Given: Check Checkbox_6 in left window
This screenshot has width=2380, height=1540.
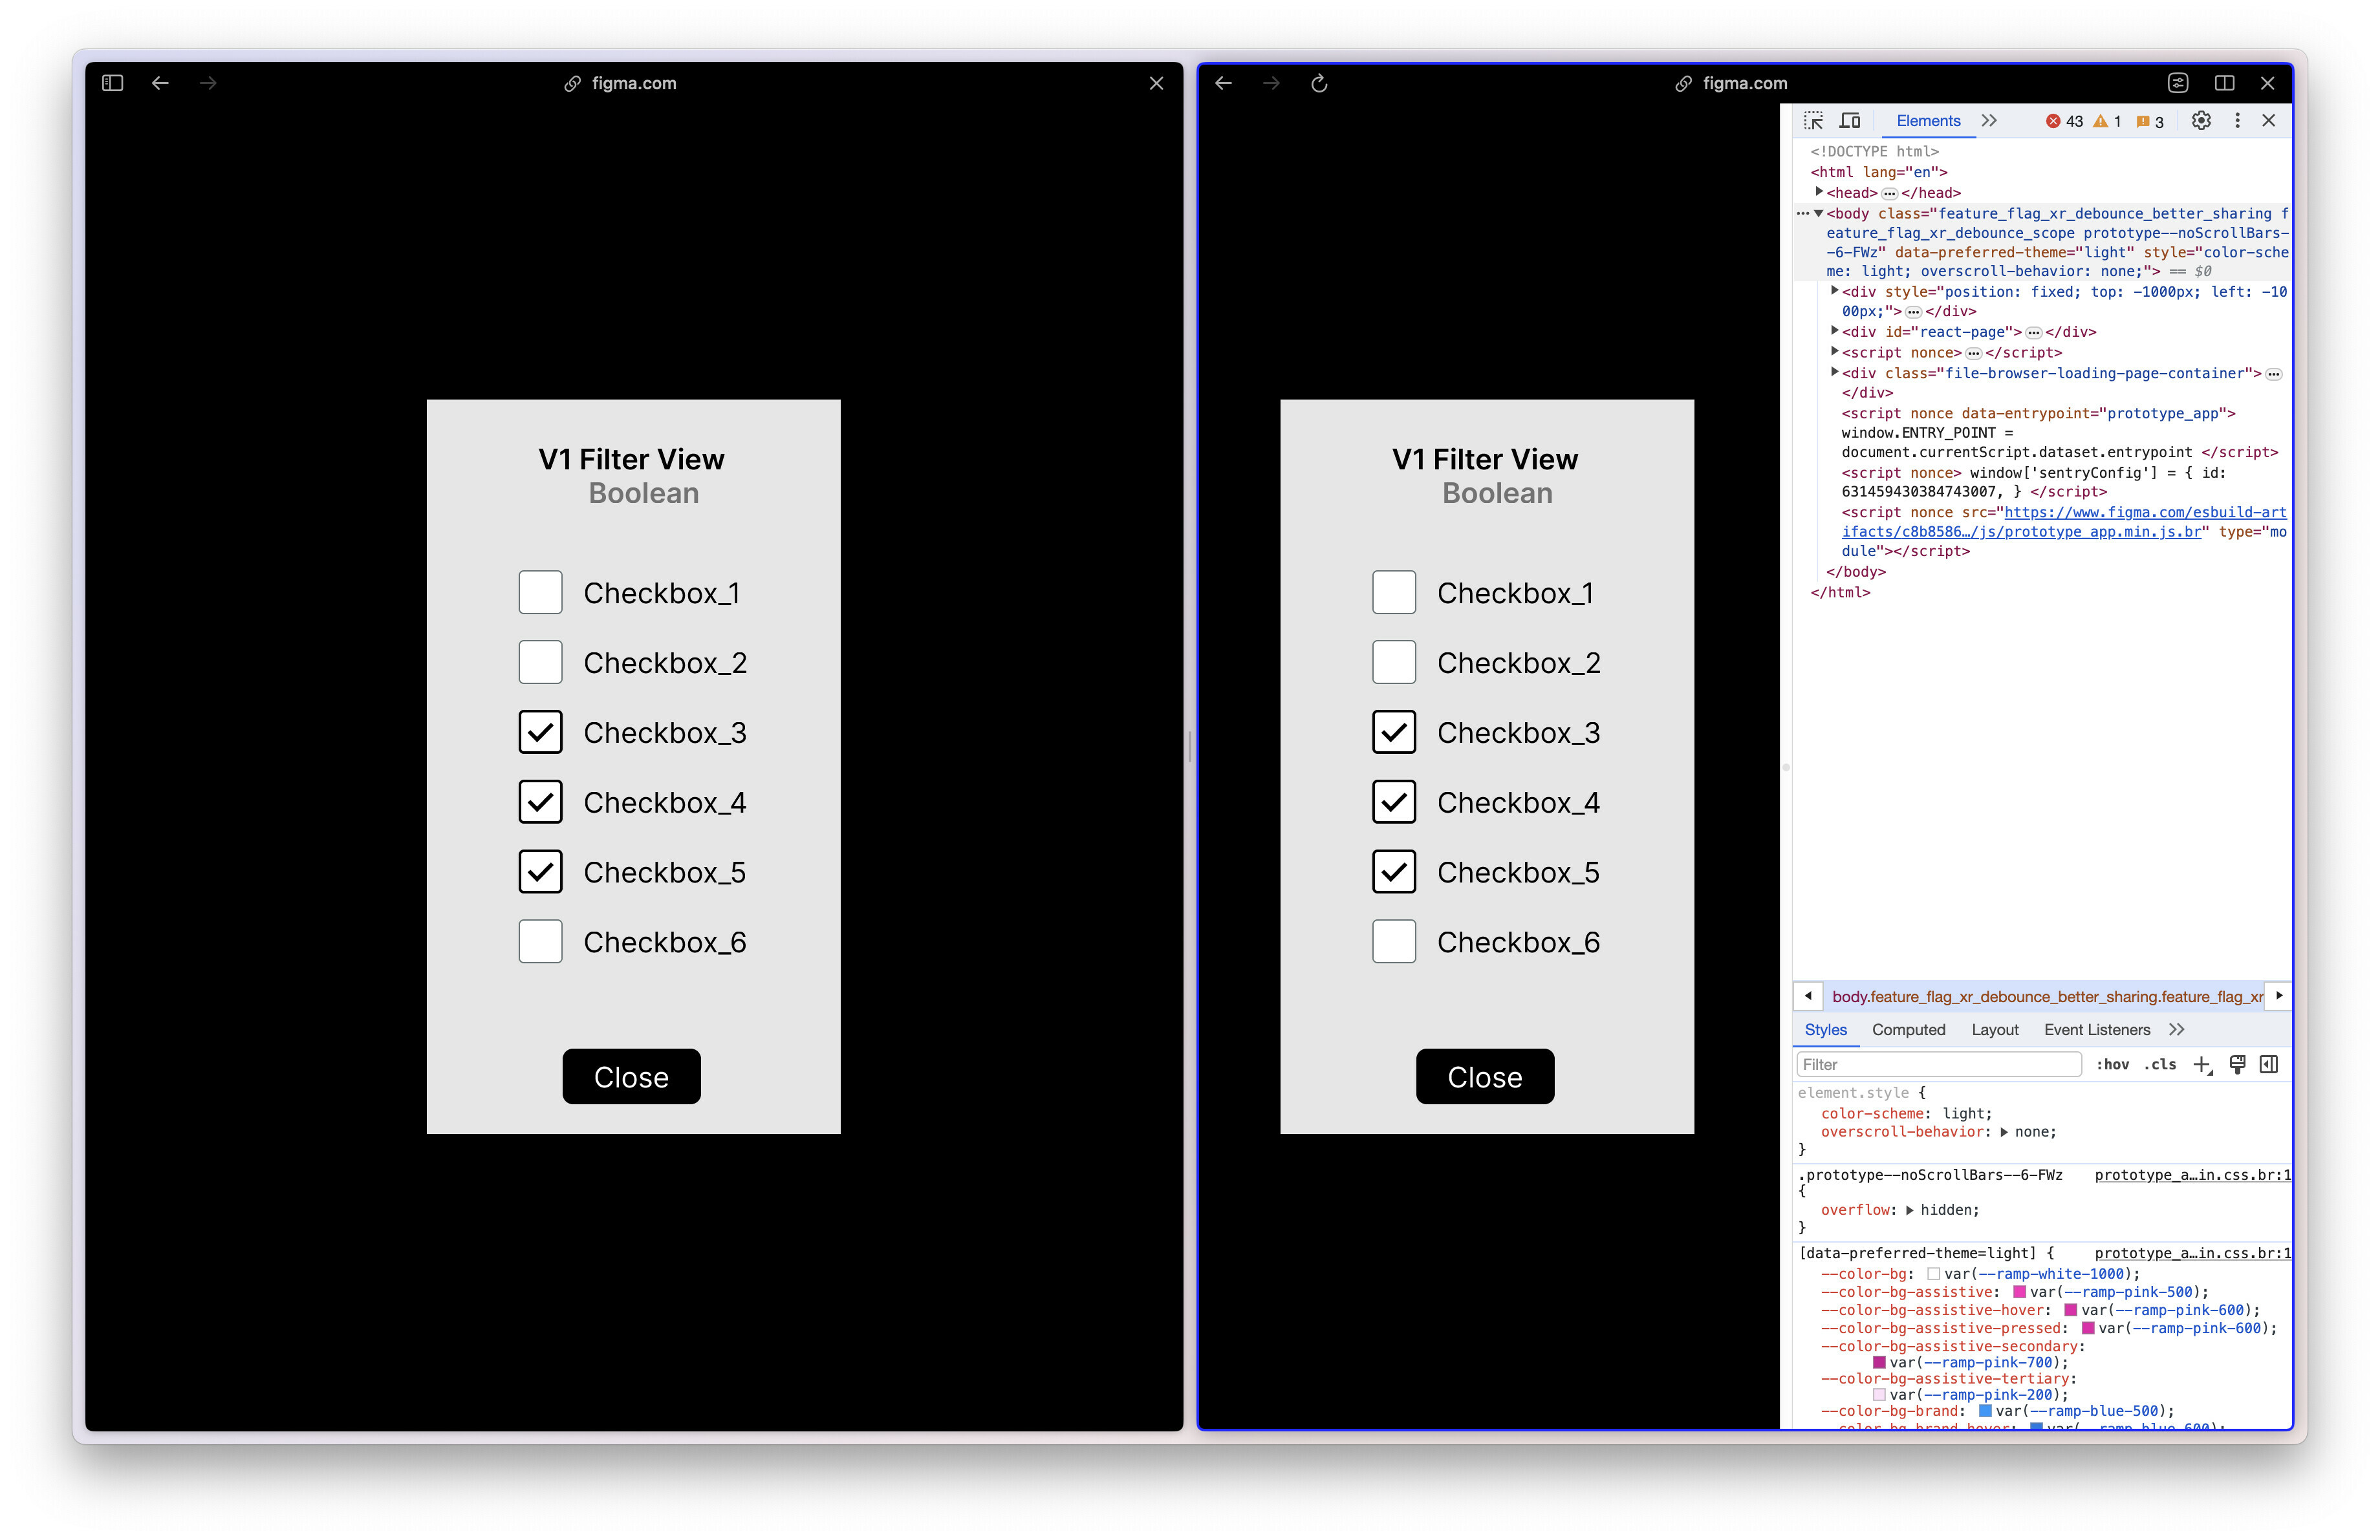Looking at the screenshot, I should pos(540,943).
